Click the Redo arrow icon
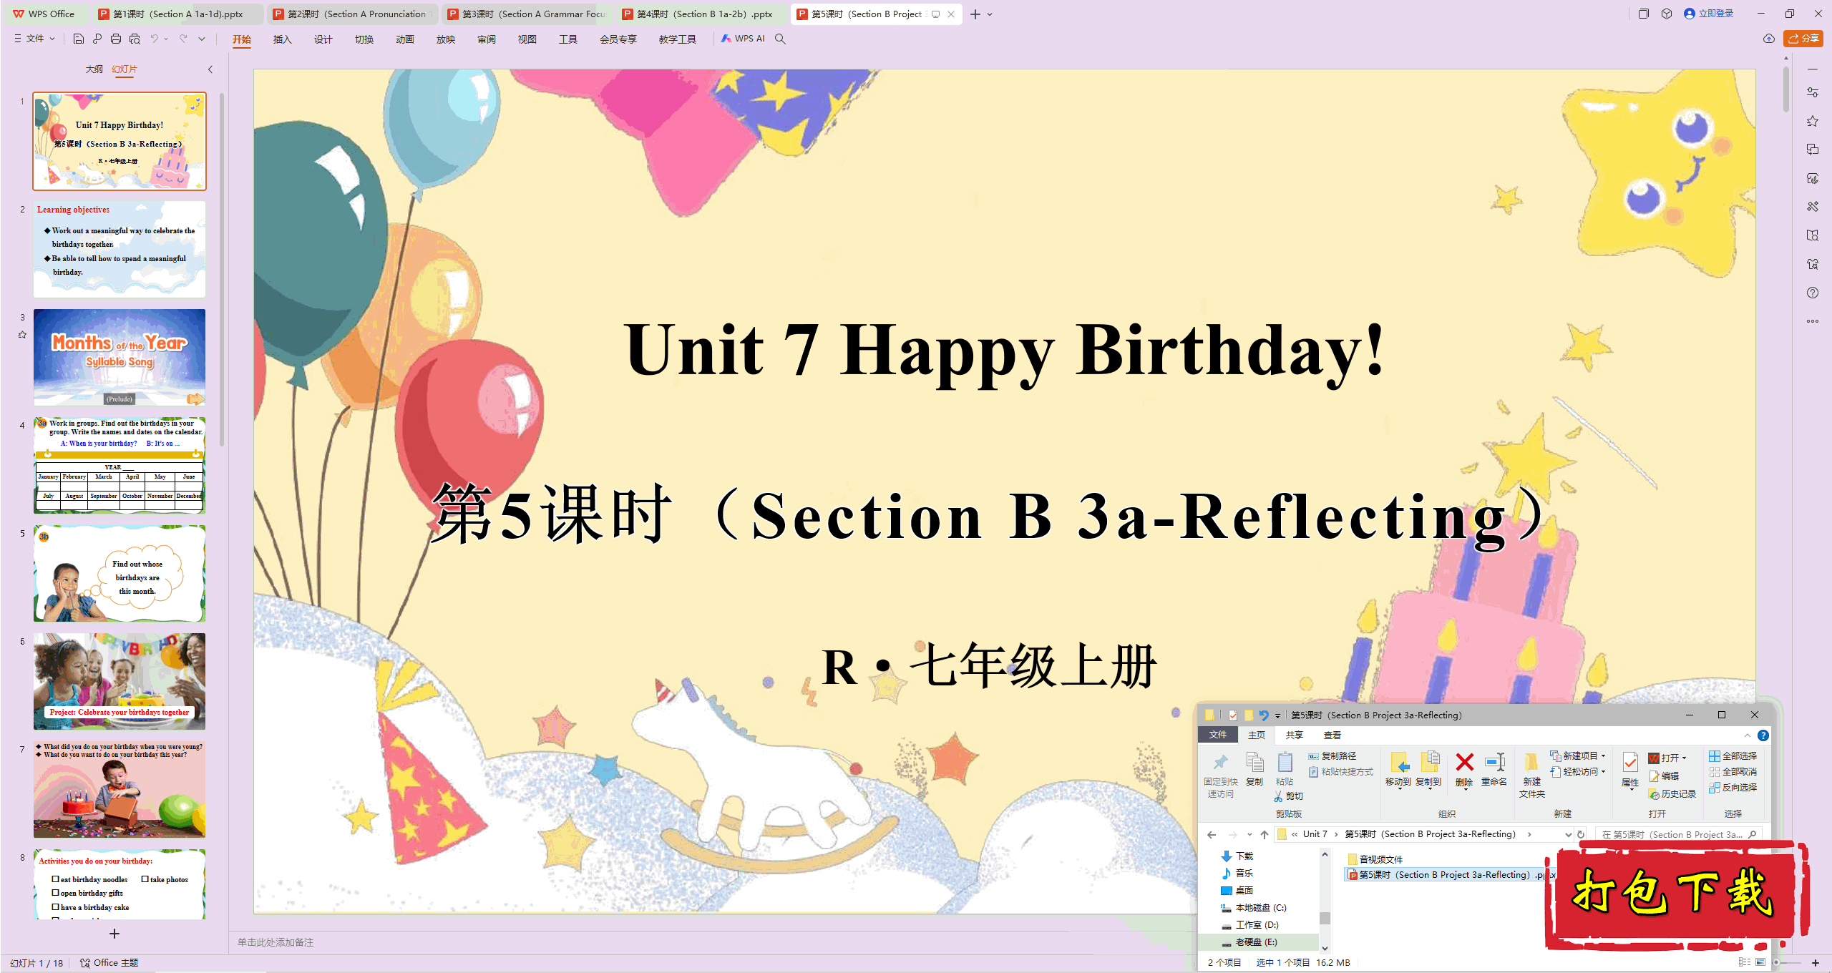1832x973 pixels. coord(183,39)
